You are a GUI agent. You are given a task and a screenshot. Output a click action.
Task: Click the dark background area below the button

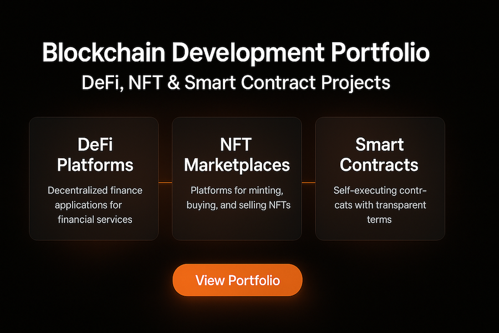(x=237, y=316)
